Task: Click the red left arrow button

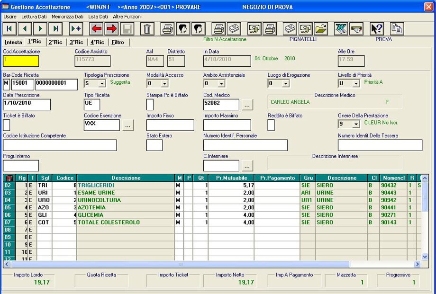Action: point(97,28)
